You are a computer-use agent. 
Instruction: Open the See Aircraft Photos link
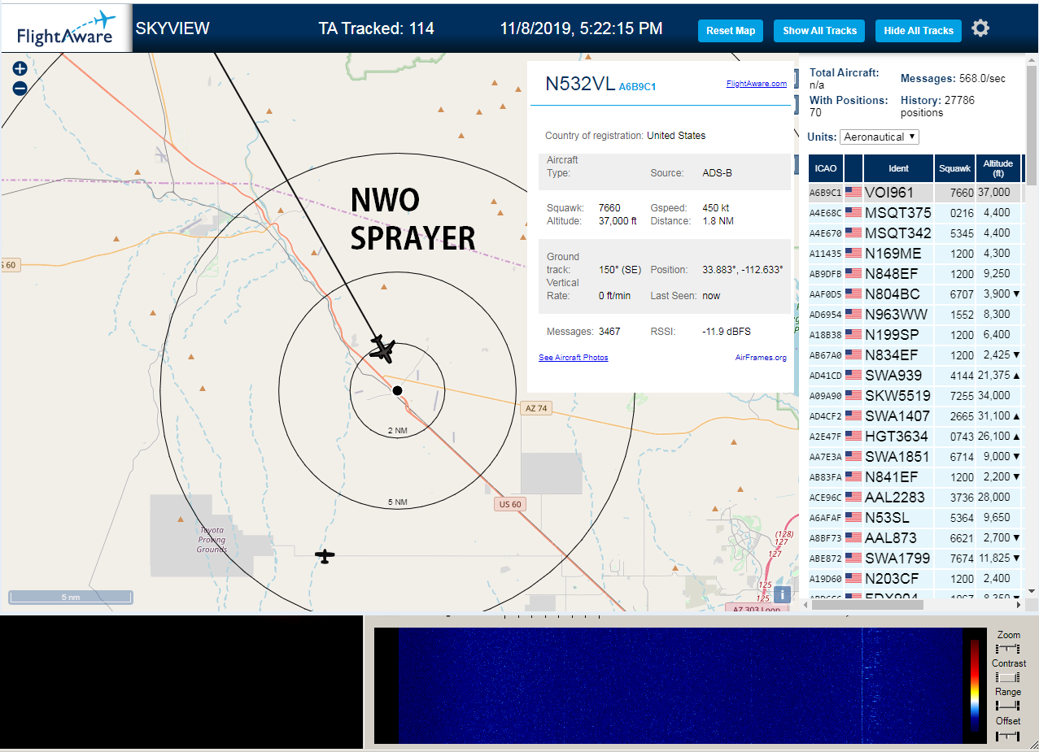[x=574, y=358]
